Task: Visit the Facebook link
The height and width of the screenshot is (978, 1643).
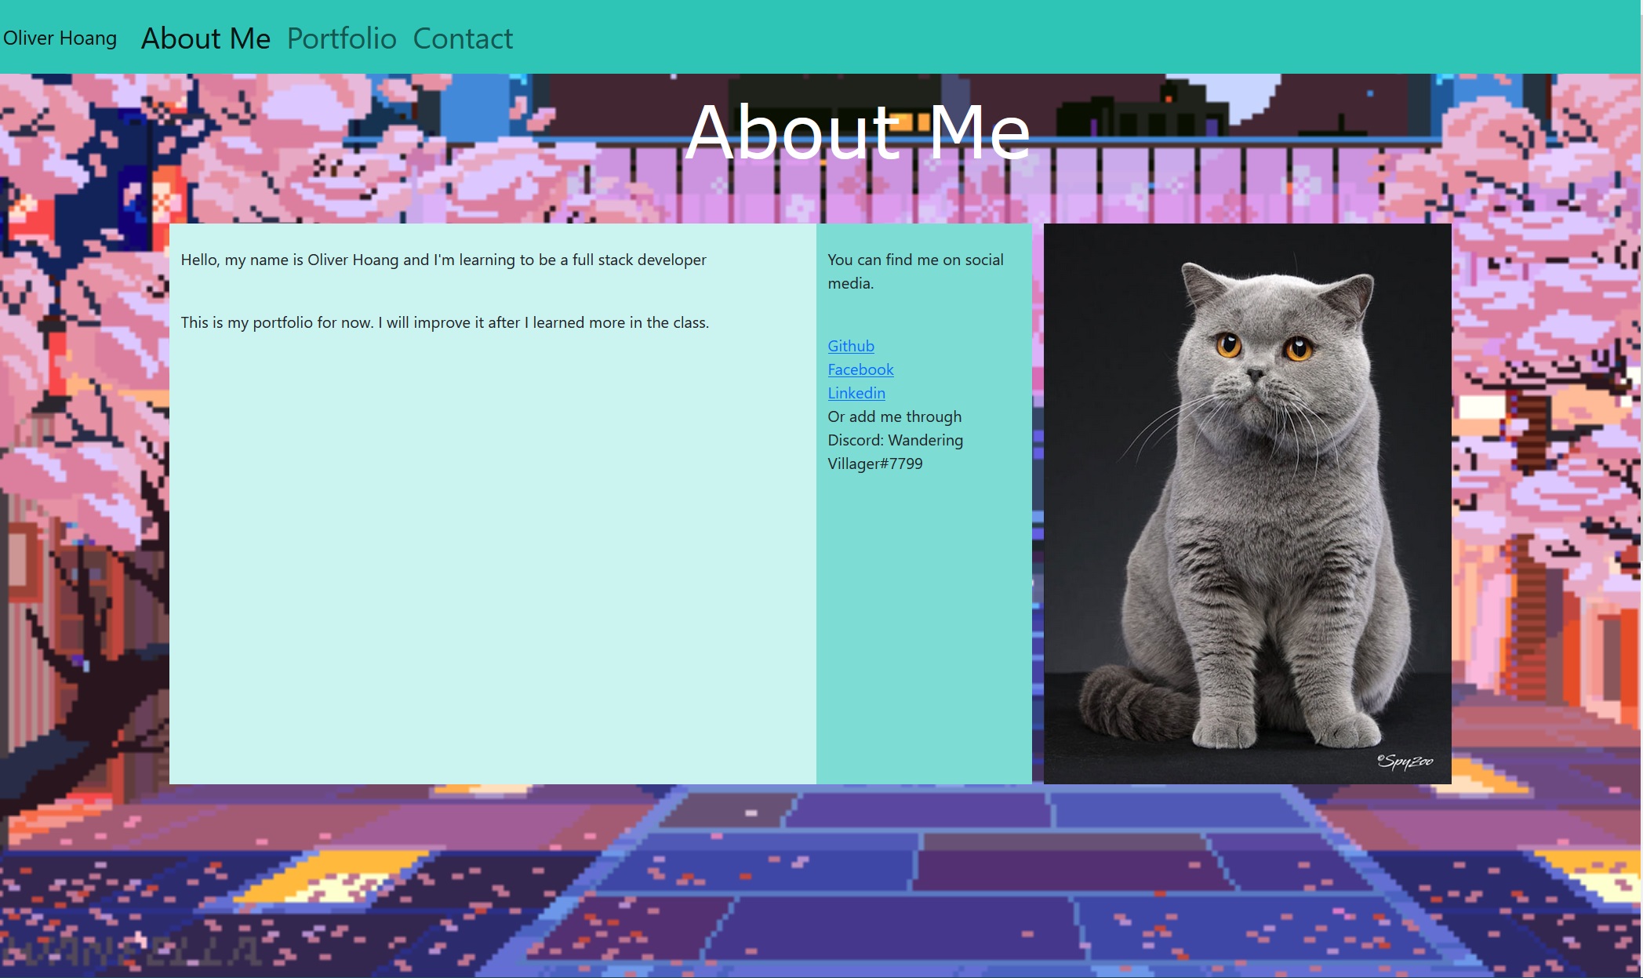Action: (860, 369)
